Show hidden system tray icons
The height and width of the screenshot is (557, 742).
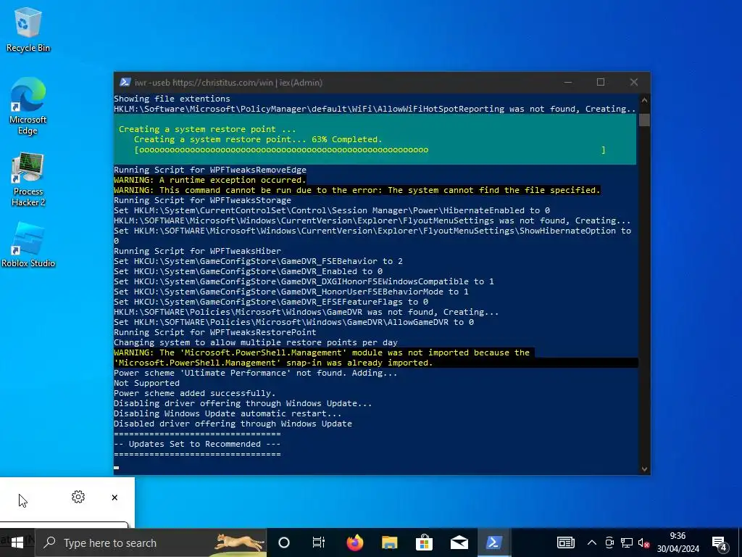click(591, 542)
